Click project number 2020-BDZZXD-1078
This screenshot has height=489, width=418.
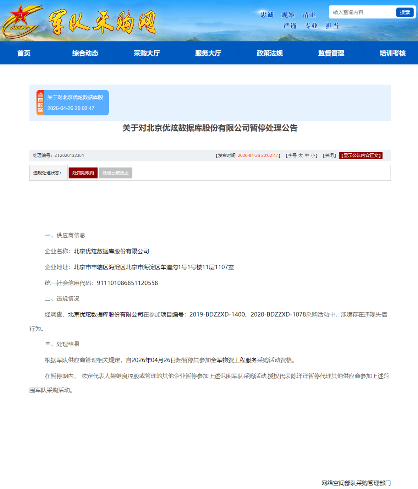(278, 314)
